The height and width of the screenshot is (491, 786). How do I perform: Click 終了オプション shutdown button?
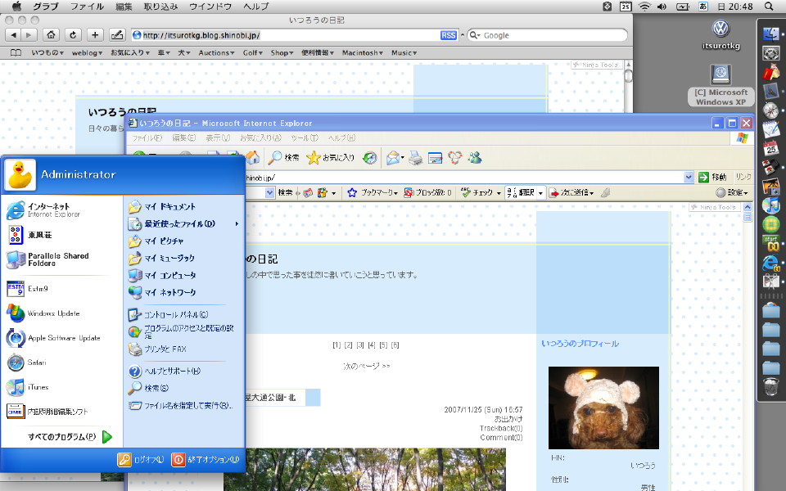tap(206, 459)
